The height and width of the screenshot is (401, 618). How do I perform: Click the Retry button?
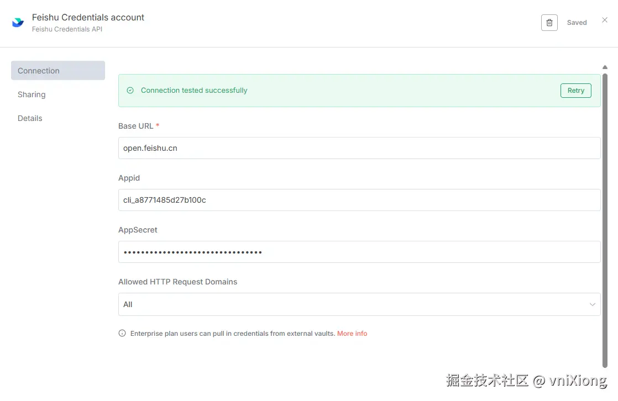tap(576, 90)
